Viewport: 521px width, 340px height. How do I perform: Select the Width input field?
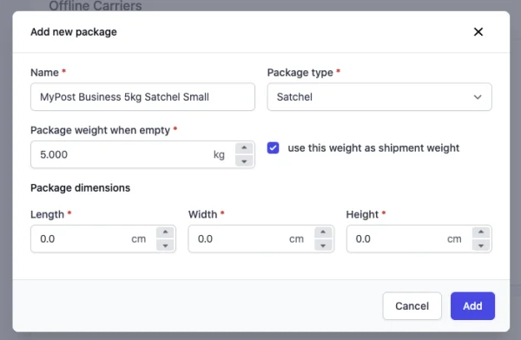point(251,239)
